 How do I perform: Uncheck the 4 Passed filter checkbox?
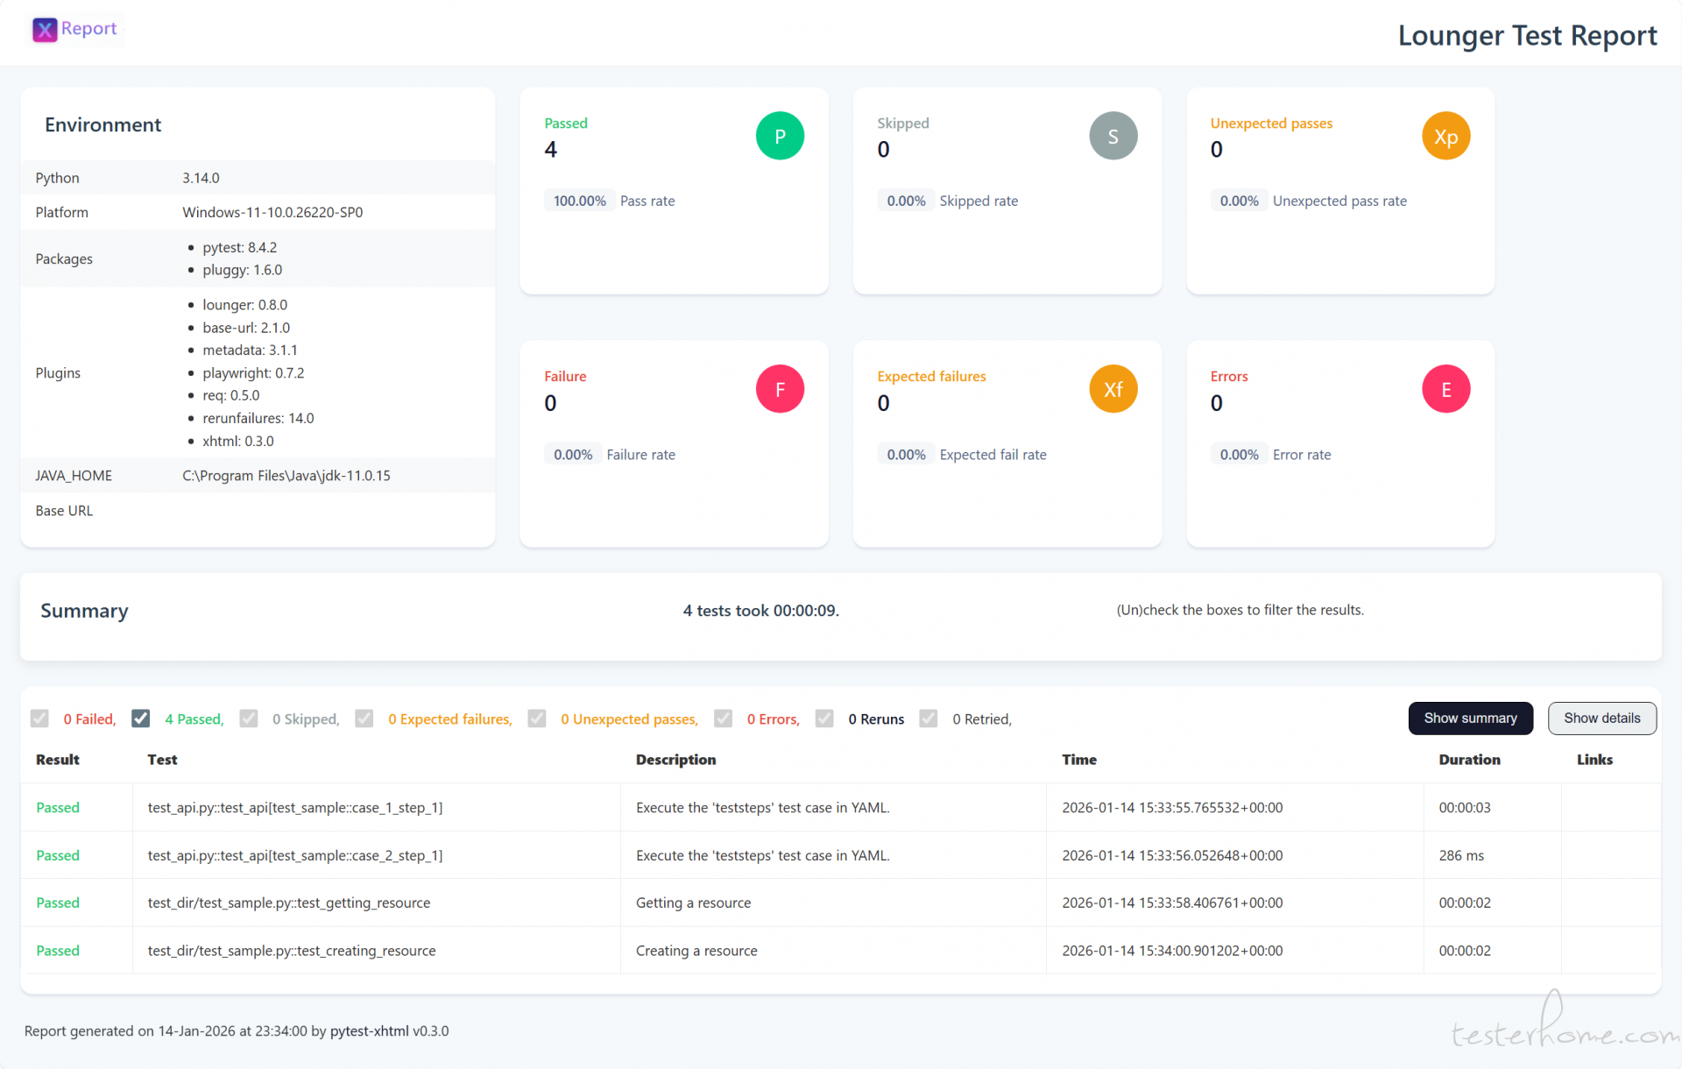(x=140, y=719)
